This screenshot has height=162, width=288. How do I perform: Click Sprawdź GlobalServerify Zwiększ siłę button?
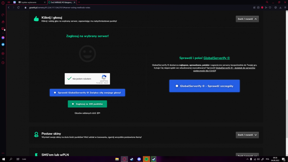(87, 93)
